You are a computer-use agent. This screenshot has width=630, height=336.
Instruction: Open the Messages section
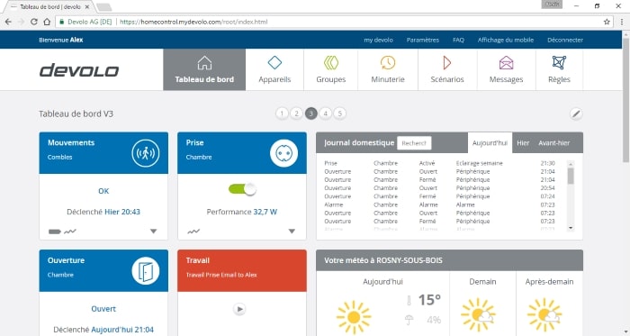(506, 69)
